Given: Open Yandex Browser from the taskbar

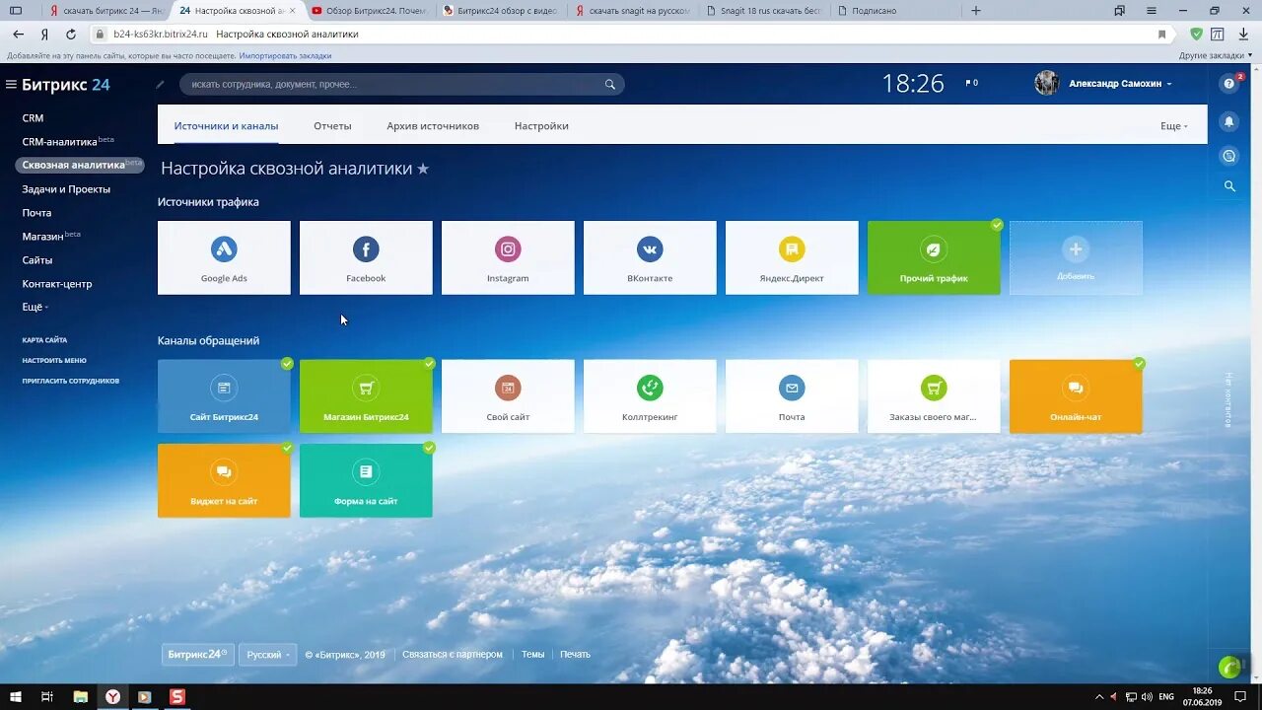Looking at the screenshot, I should (x=112, y=697).
